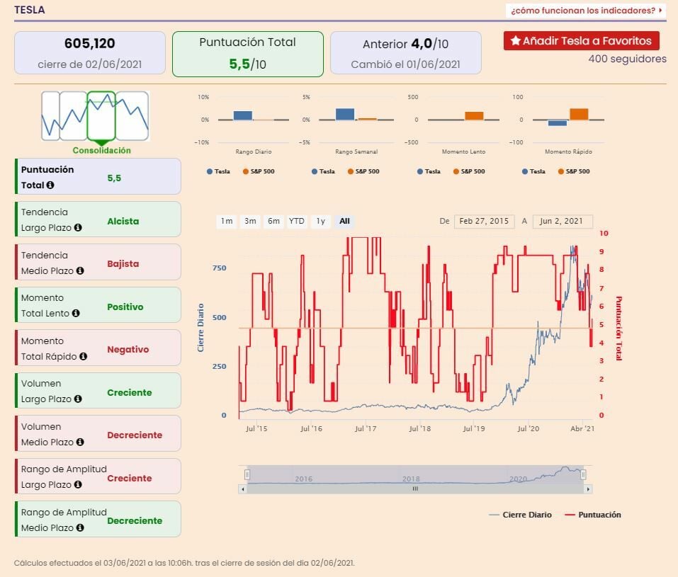The width and height of the screenshot is (678, 577).
Task: Toggle Tesla legend under Momento Rápido chart
Action: (x=533, y=171)
